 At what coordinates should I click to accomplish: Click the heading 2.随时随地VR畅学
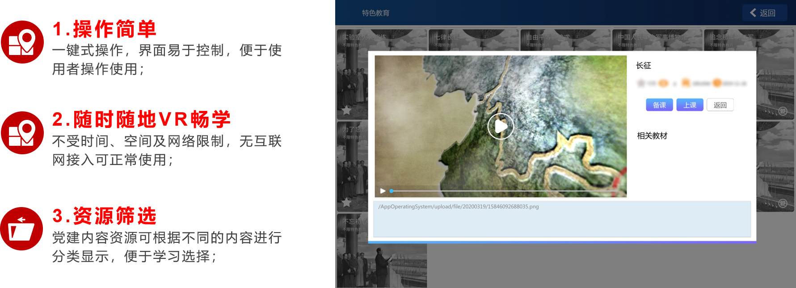[141, 119]
